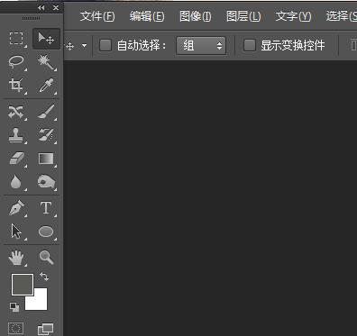Expand the Move tool preset picker arrow
This screenshot has height=336, width=357.
point(85,46)
